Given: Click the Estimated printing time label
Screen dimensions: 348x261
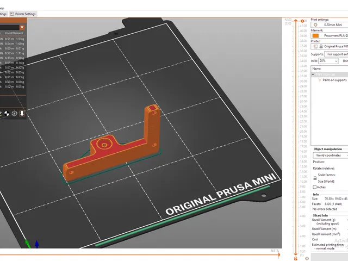Looking at the screenshot, I should pos(328,245).
